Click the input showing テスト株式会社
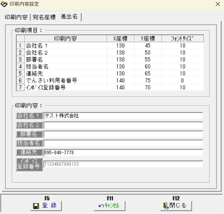Viewport: 224px width, 214px height. pyautogui.click(x=123, y=115)
